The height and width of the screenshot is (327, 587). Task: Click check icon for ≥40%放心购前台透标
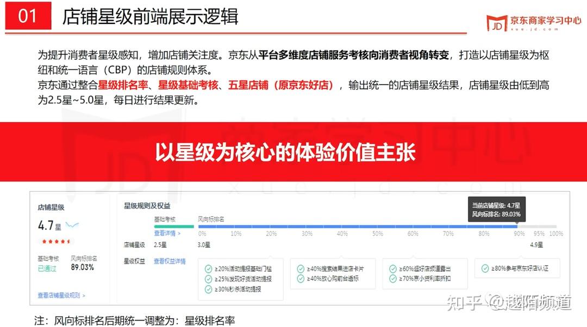[x=300, y=278]
